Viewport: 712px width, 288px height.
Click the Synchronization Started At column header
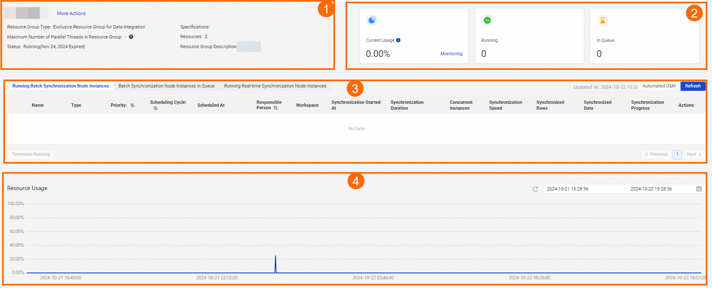pyautogui.click(x=356, y=105)
